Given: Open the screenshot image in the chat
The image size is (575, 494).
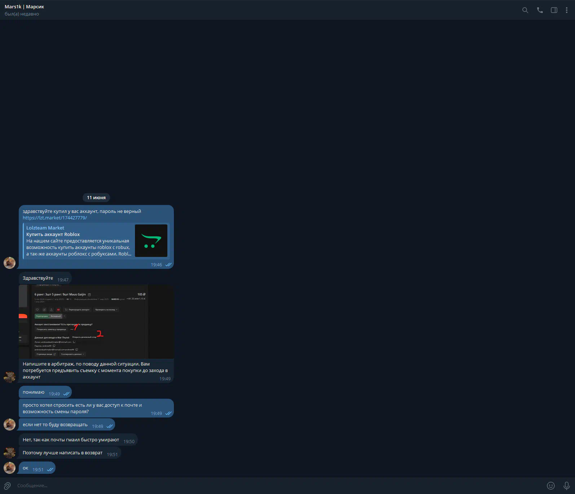Looking at the screenshot, I should coord(96,322).
